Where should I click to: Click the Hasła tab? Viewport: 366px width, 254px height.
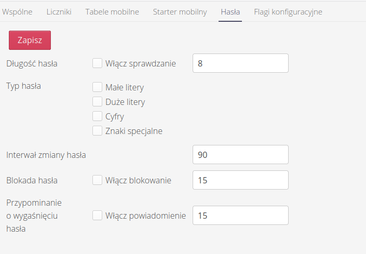click(x=230, y=11)
